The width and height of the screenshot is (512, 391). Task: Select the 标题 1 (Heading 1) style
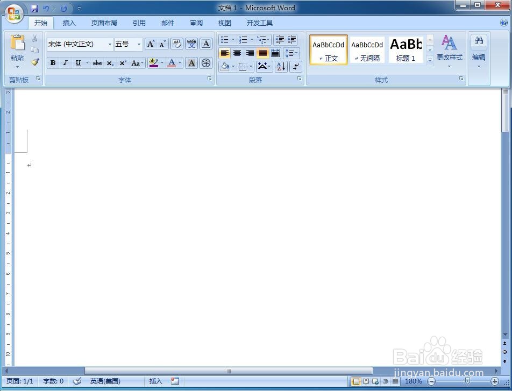click(x=406, y=50)
